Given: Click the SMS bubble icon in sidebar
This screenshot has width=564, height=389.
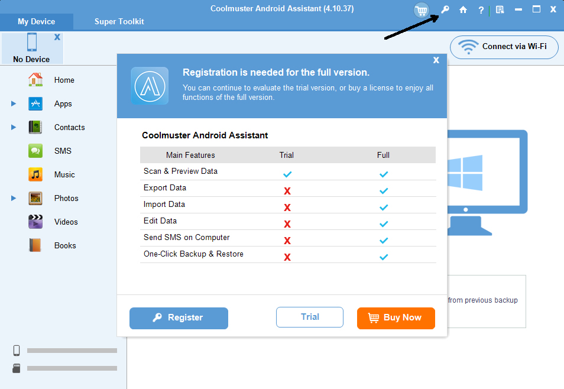Looking at the screenshot, I should click(35, 151).
